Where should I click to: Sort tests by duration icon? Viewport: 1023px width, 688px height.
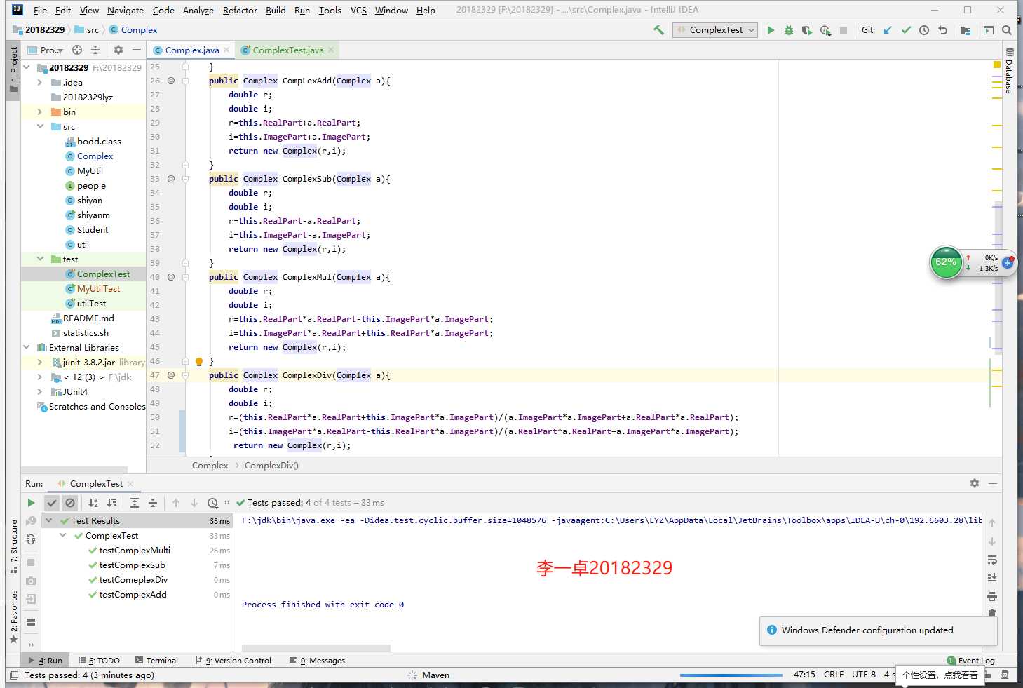click(111, 503)
